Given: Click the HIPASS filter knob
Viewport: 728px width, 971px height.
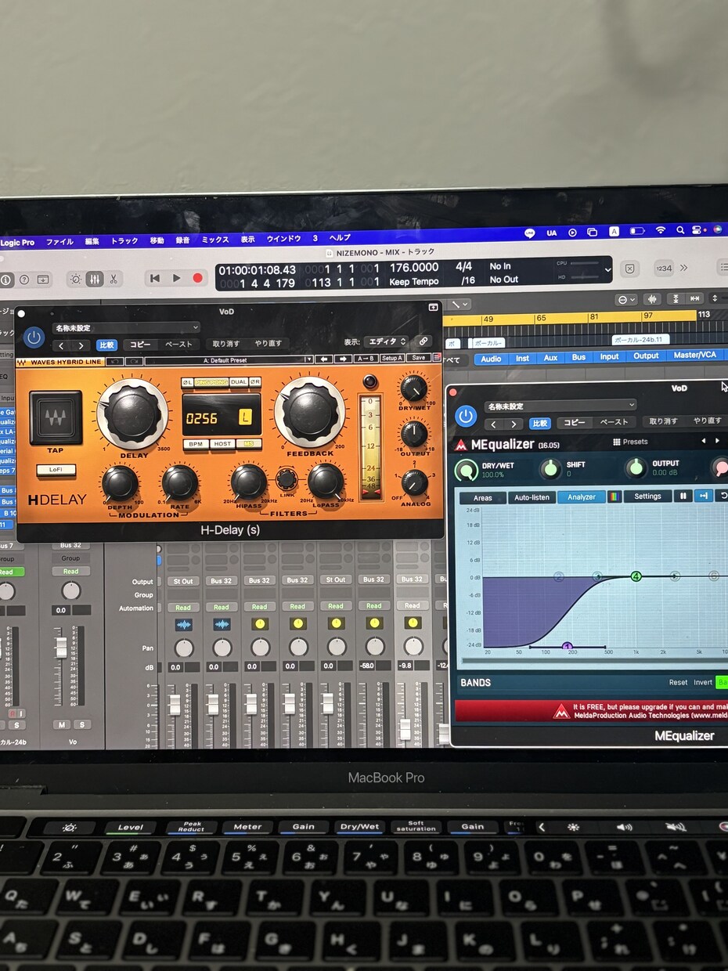Looking at the screenshot, I should click(248, 482).
